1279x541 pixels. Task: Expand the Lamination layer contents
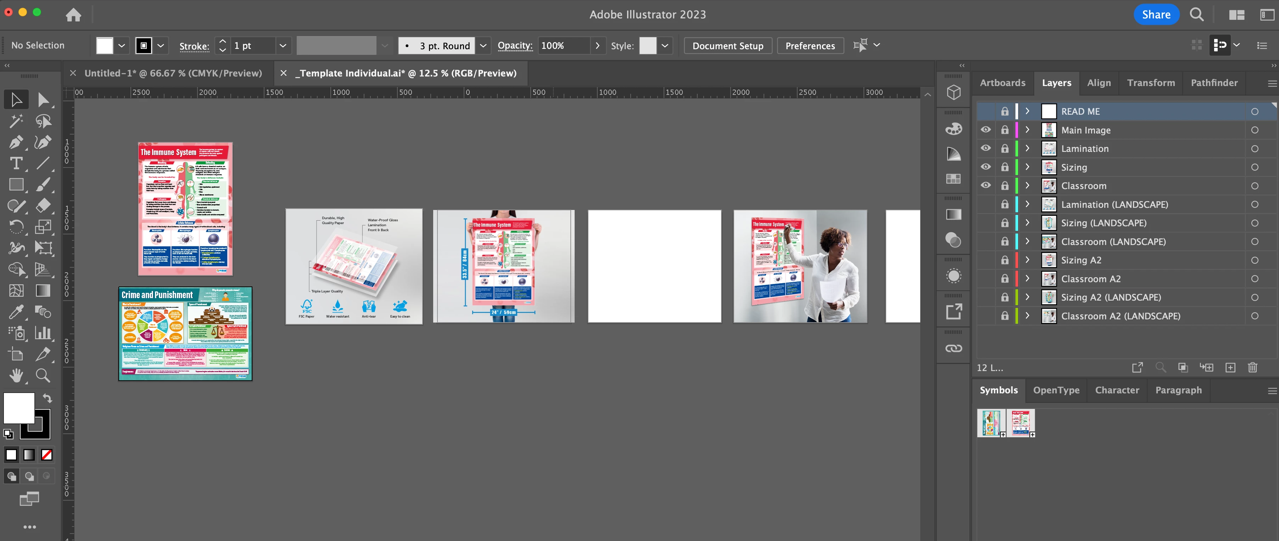click(x=1027, y=148)
